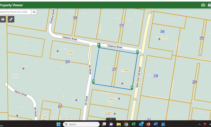211x127 pixels.
Task: Open the draw palette tool
Action: pyautogui.click(x=3, y=19)
